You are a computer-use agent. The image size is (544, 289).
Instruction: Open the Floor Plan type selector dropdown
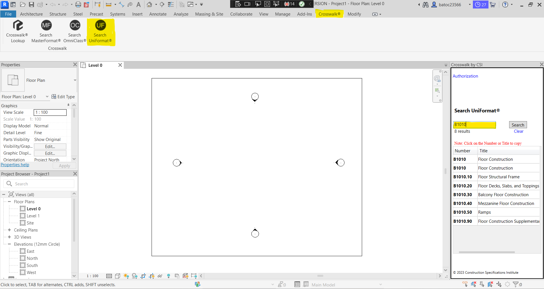pyautogui.click(x=75, y=80)
